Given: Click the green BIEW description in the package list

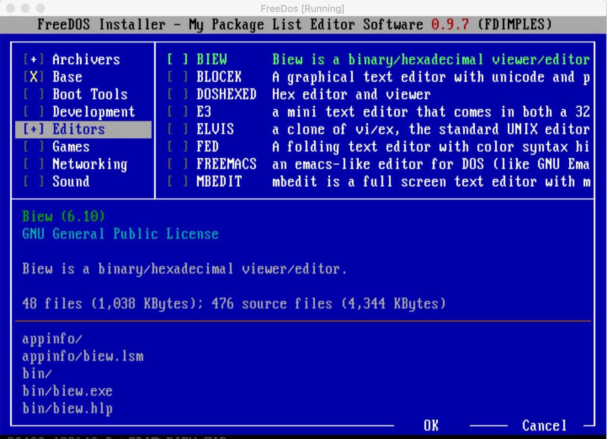Looking at the screenshot, I should click(431, 60).
